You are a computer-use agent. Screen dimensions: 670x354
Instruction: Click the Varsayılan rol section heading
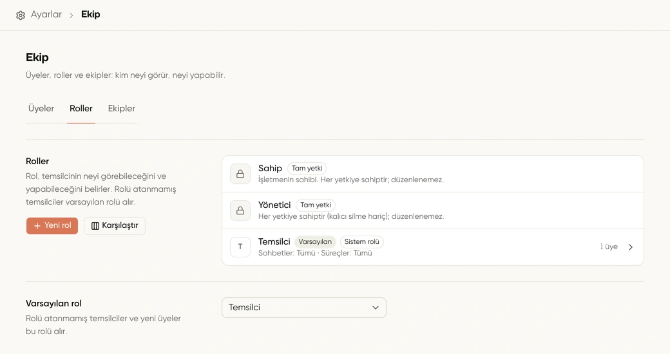pyautogui.click(x=53, y=304)
